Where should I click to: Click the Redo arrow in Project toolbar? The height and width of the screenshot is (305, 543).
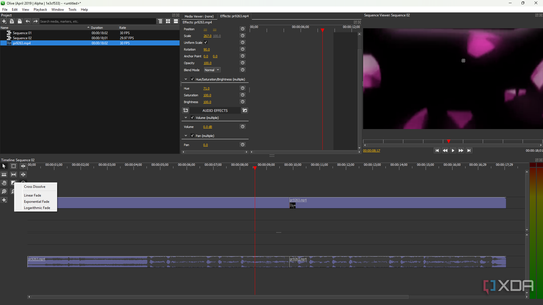pyautogui.click(x=36, y=21)
